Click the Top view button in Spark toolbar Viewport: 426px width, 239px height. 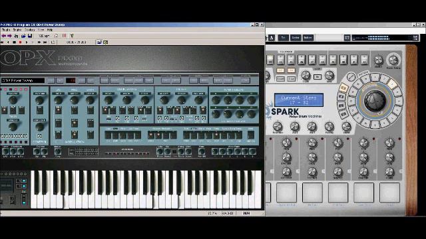coord(283,38)
